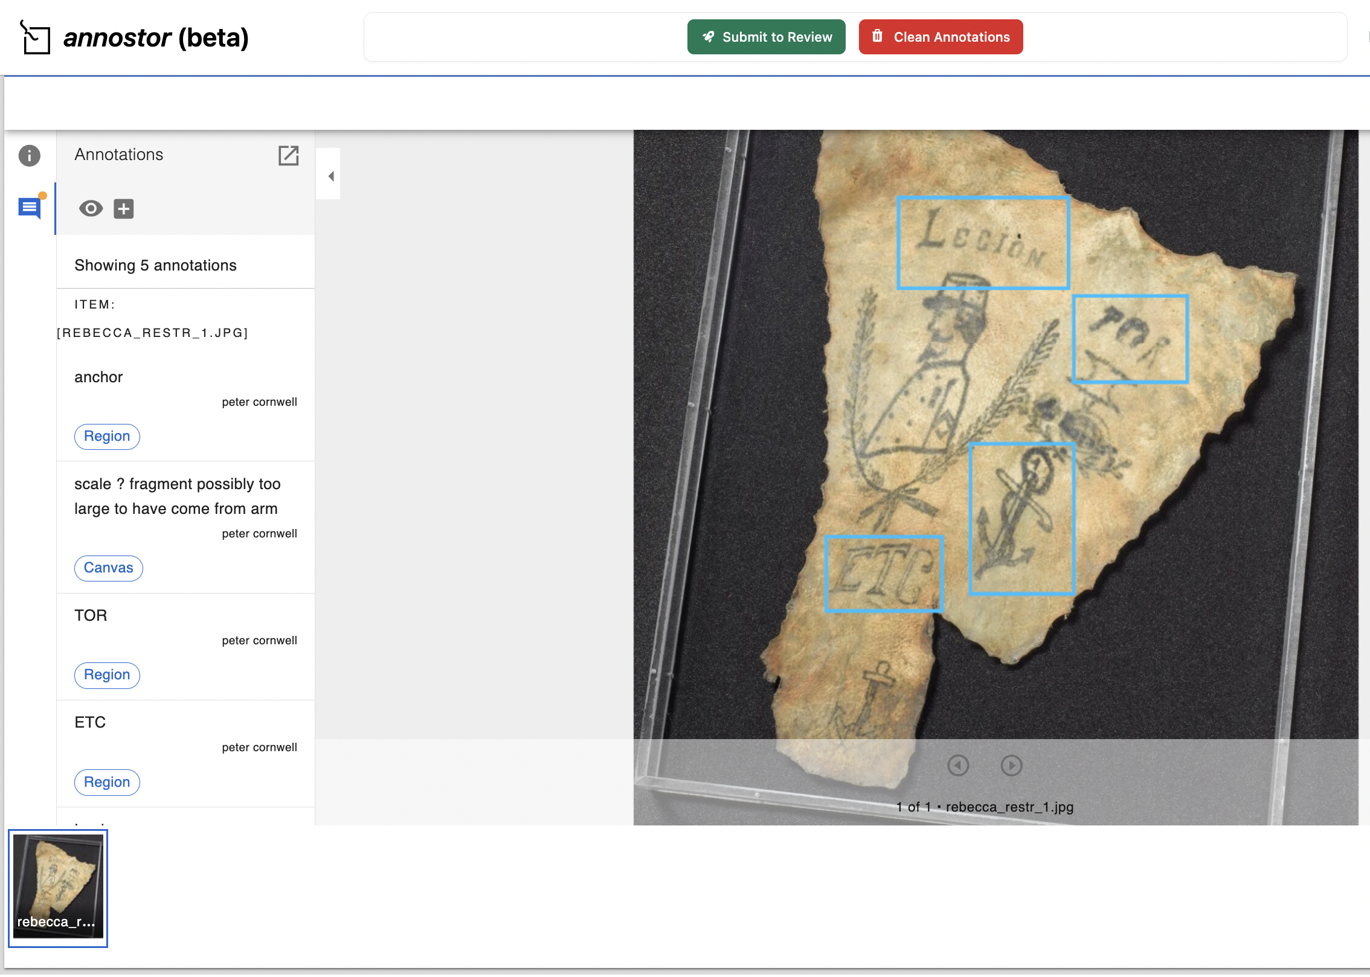Open the TOR annotation entry
The height and width of the screenshot is (977, 1370).
(x=91, y=616)
